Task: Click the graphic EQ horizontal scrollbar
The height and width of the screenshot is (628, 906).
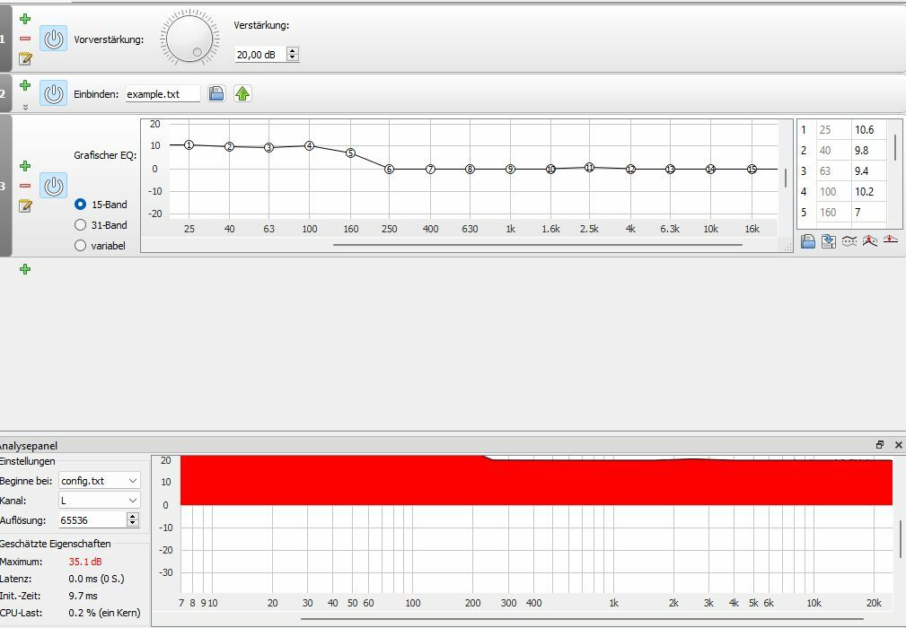Action: coord(538,245)
